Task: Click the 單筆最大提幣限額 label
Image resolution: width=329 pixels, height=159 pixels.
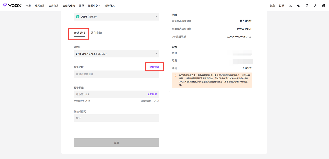Action: tap(182, 29)
